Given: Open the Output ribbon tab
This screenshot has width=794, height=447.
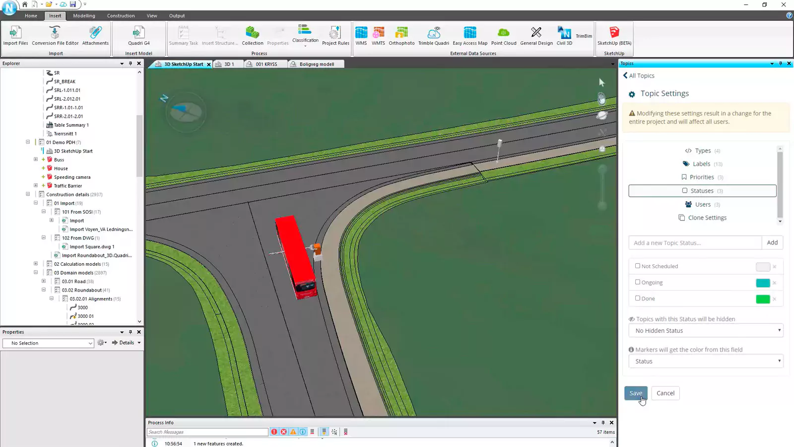Looking at the screenshot, I should coord(177,16).
